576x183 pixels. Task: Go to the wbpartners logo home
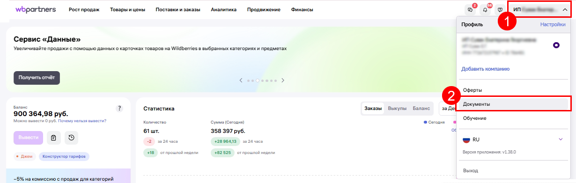pyautogui.click(x=36, y=9)
